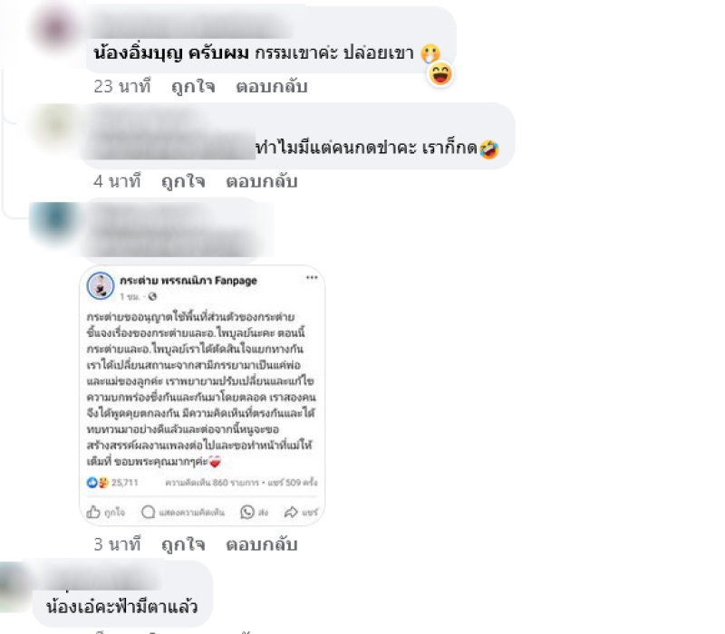Like the comment posted 23 นาที ago
This screenshot has width=725, height=634.
tap(193, 86)
